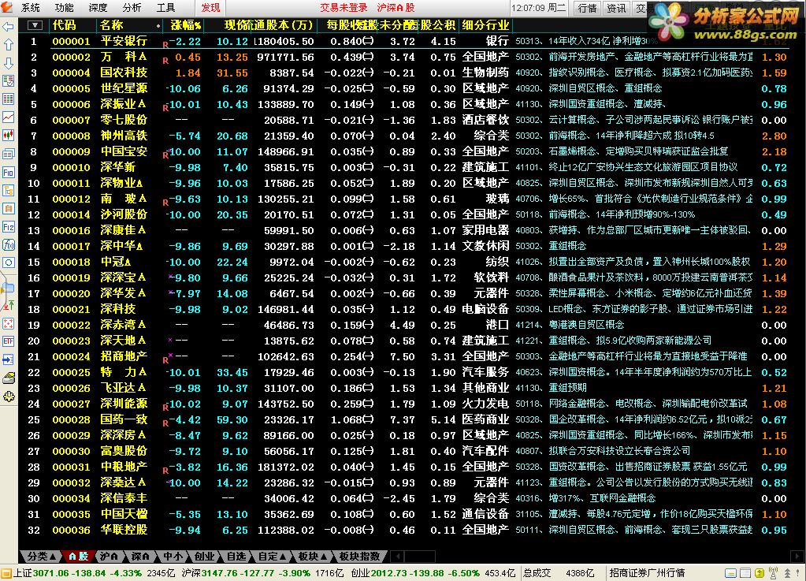
Task: Sort by the 细分行业 column header
Action: click(x=486, y=25)
